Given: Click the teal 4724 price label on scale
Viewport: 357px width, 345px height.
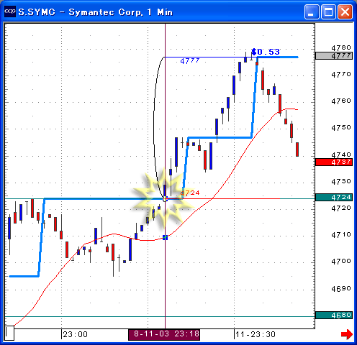Looking at the screenshot, I should click(334, 198).
